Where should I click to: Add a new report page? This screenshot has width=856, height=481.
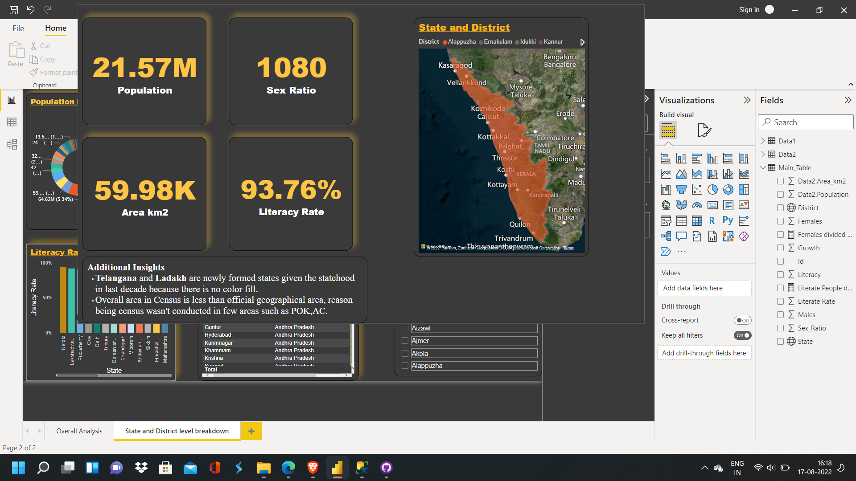(251, 431)
